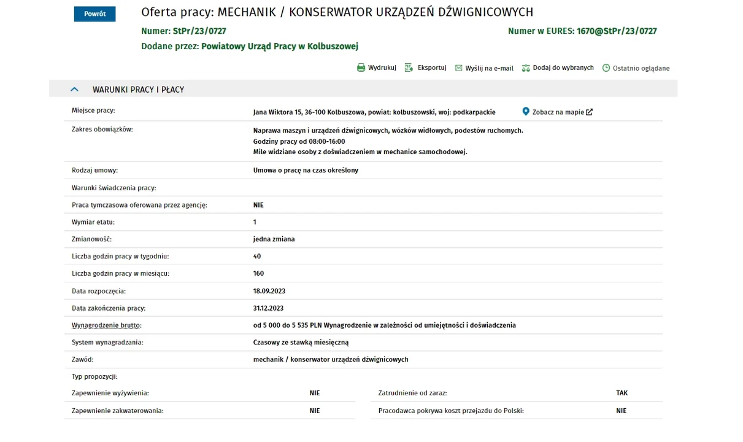Click the Typ propozycji label
The width and height of the screenshot is (743, 442).
coord(94,376)
